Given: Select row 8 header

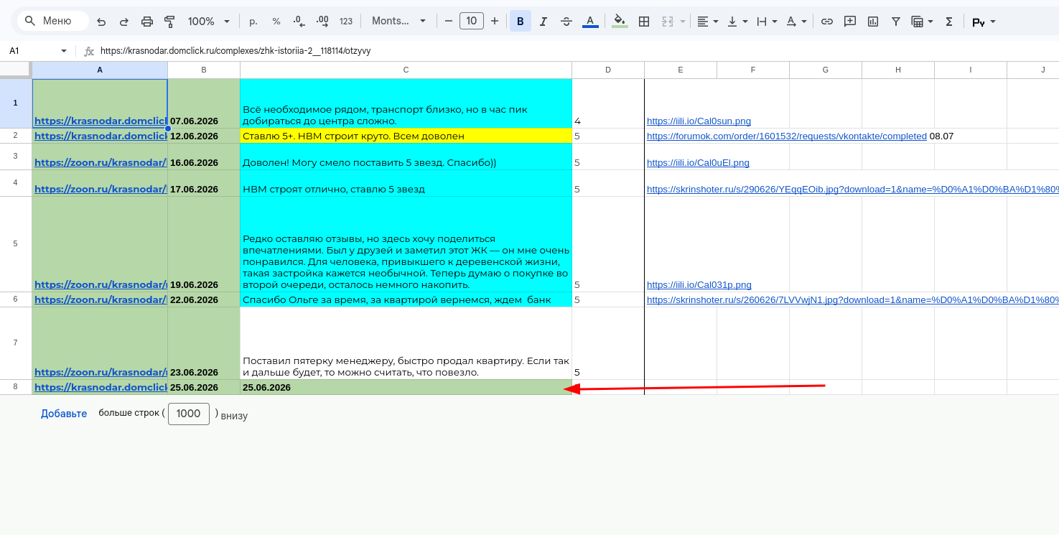Looking at the screenshot, I should (16, 387).
